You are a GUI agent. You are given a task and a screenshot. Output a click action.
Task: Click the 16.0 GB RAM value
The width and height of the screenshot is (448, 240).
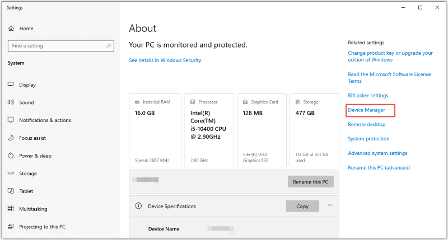(144, 113)
